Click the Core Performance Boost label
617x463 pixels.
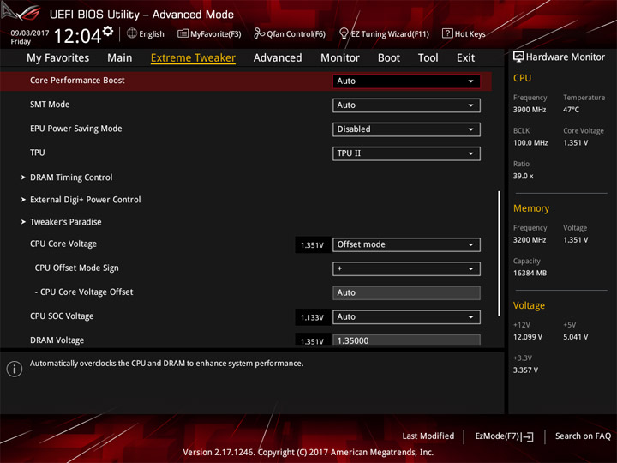pyautogui.click(x=77, y=81)
